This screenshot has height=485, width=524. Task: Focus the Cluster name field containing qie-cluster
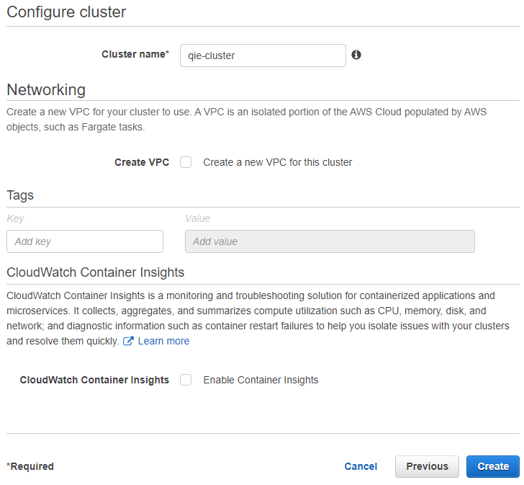[x=263, y=55]
